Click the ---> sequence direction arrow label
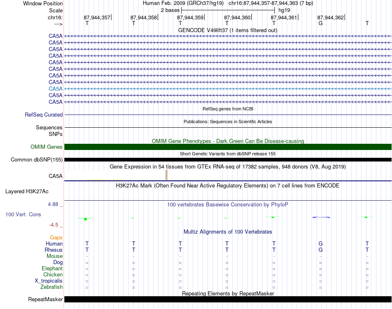392x309 pixels. [58, 24]
